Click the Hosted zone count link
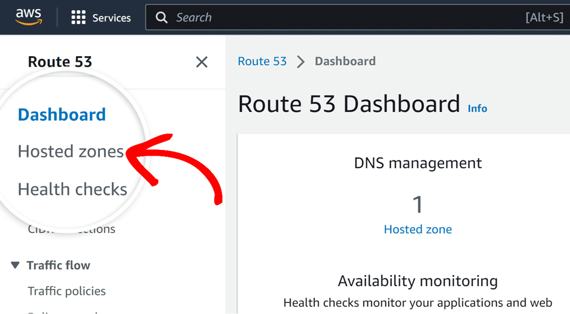Image resolution: width=570 pixels, height=314 pixels. pos(418,229)
